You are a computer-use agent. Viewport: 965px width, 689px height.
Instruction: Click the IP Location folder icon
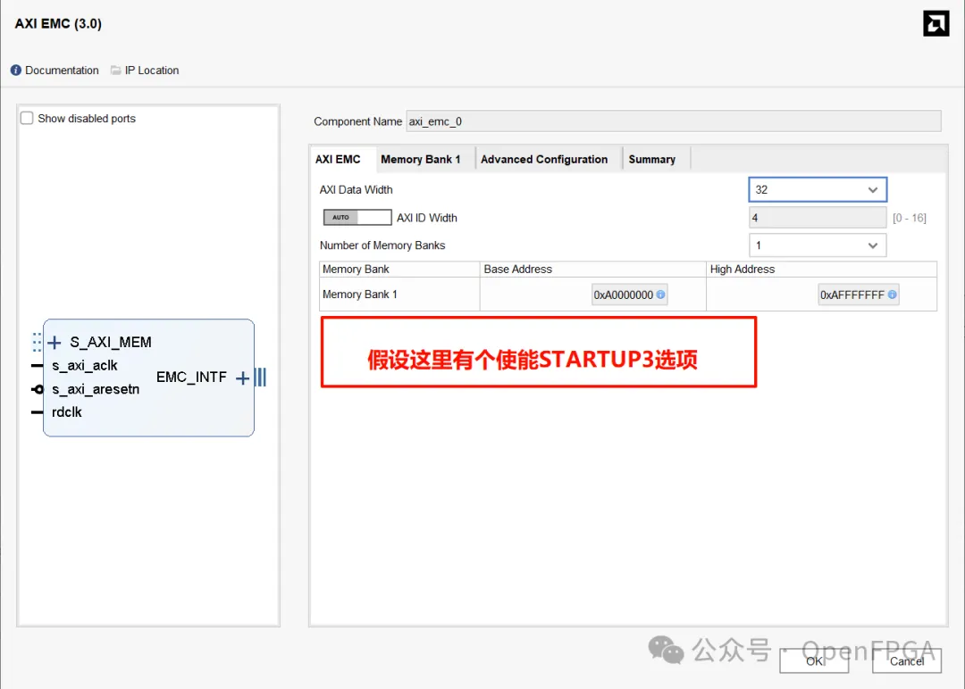pyautogui.click(x=116, y=71)
